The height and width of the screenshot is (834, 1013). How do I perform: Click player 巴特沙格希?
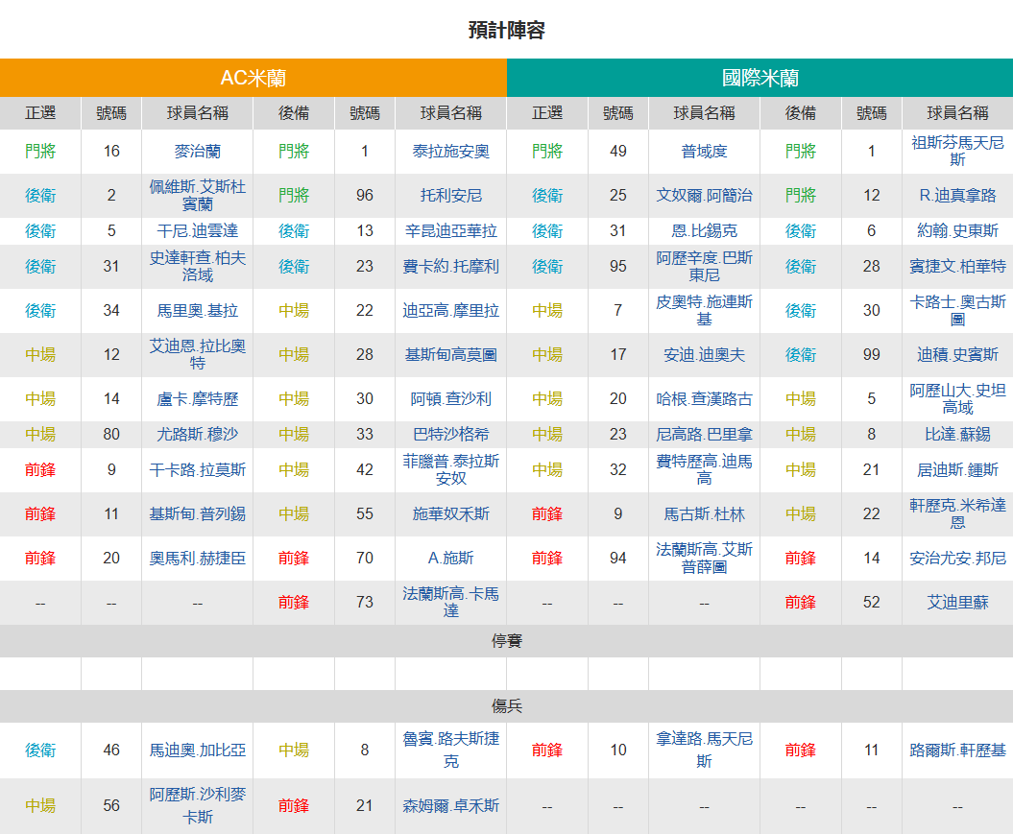click(451, 434)
